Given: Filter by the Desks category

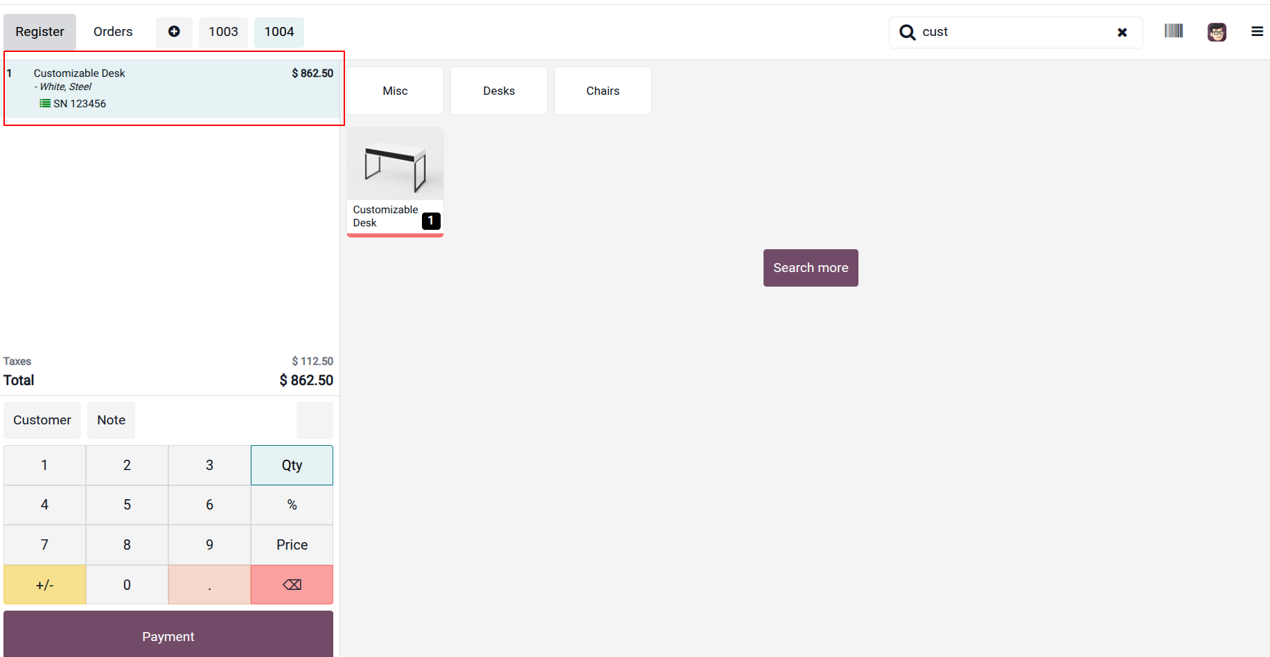Looking at the screenshot, I should pyautogui.click(x=499, y=91).
